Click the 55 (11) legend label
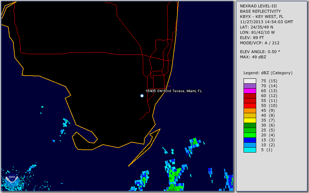The image size is (309, 193). click(269, 101)
